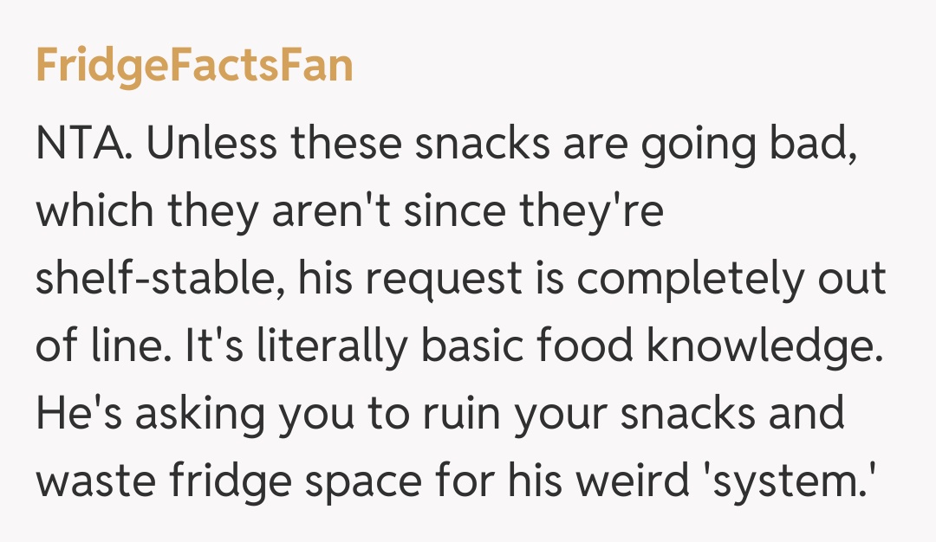
Task: Click the word 'which' starting second line
Action: coord(87,211)
